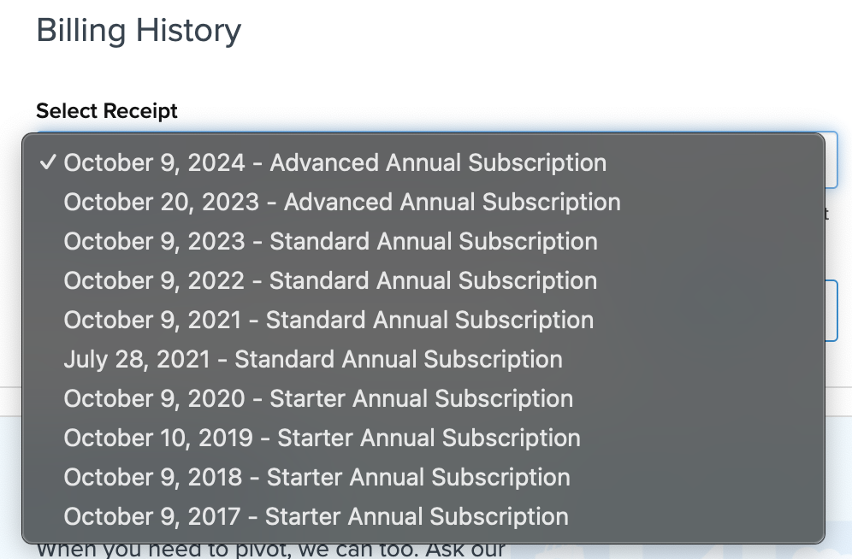This screenshot has height=559, width=852.
Task: Choose the oldest receipt in the list
Action: pyautogui.click(x=316, y=516)
